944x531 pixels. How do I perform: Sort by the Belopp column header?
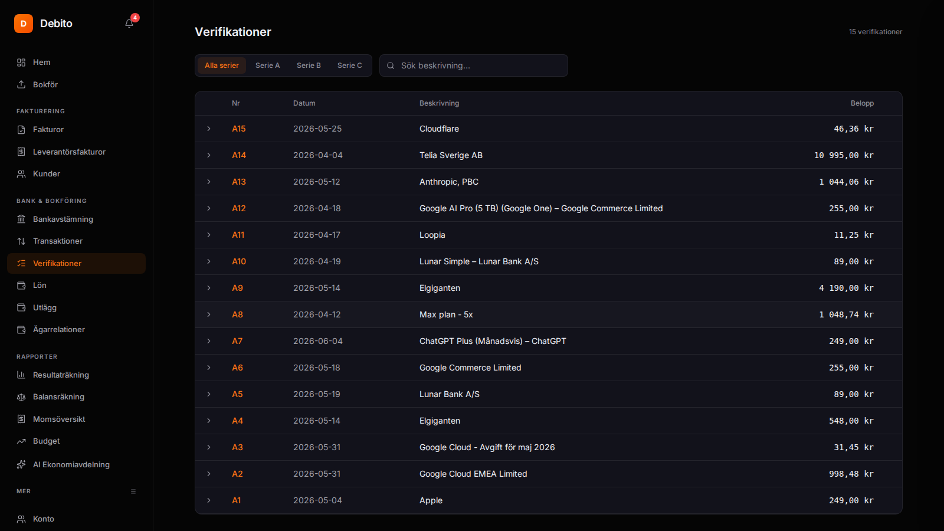click(862, 103)
